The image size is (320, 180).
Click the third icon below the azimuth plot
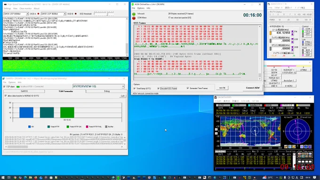[294, 147]
